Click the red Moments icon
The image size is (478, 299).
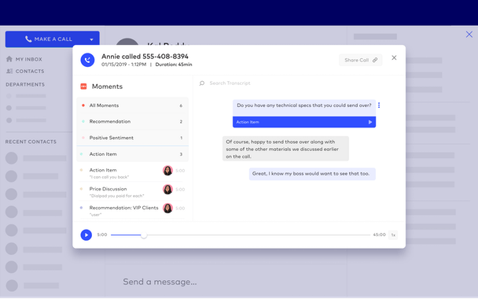pyautogui.click(x=83, y=87)
